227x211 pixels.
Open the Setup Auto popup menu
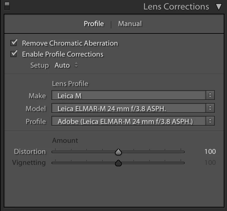[66, 65]
